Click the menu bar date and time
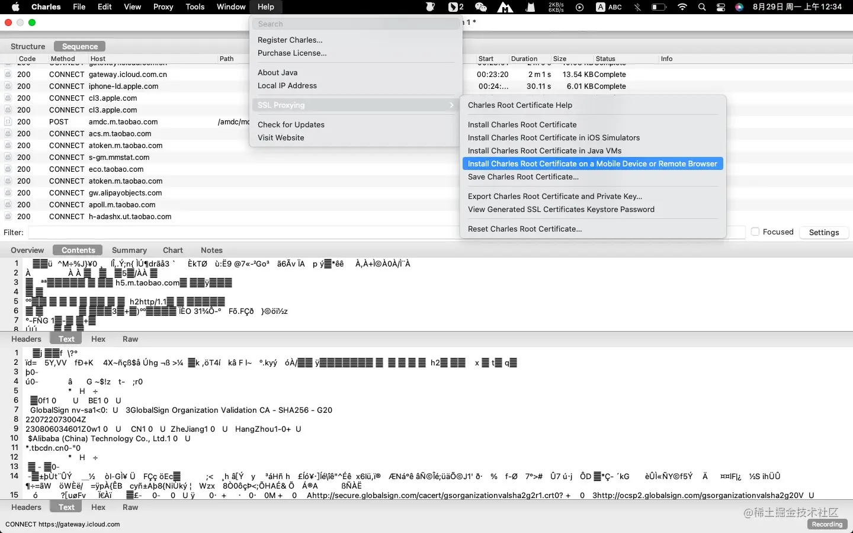853x533 pixels. click(x=797, y=7)
